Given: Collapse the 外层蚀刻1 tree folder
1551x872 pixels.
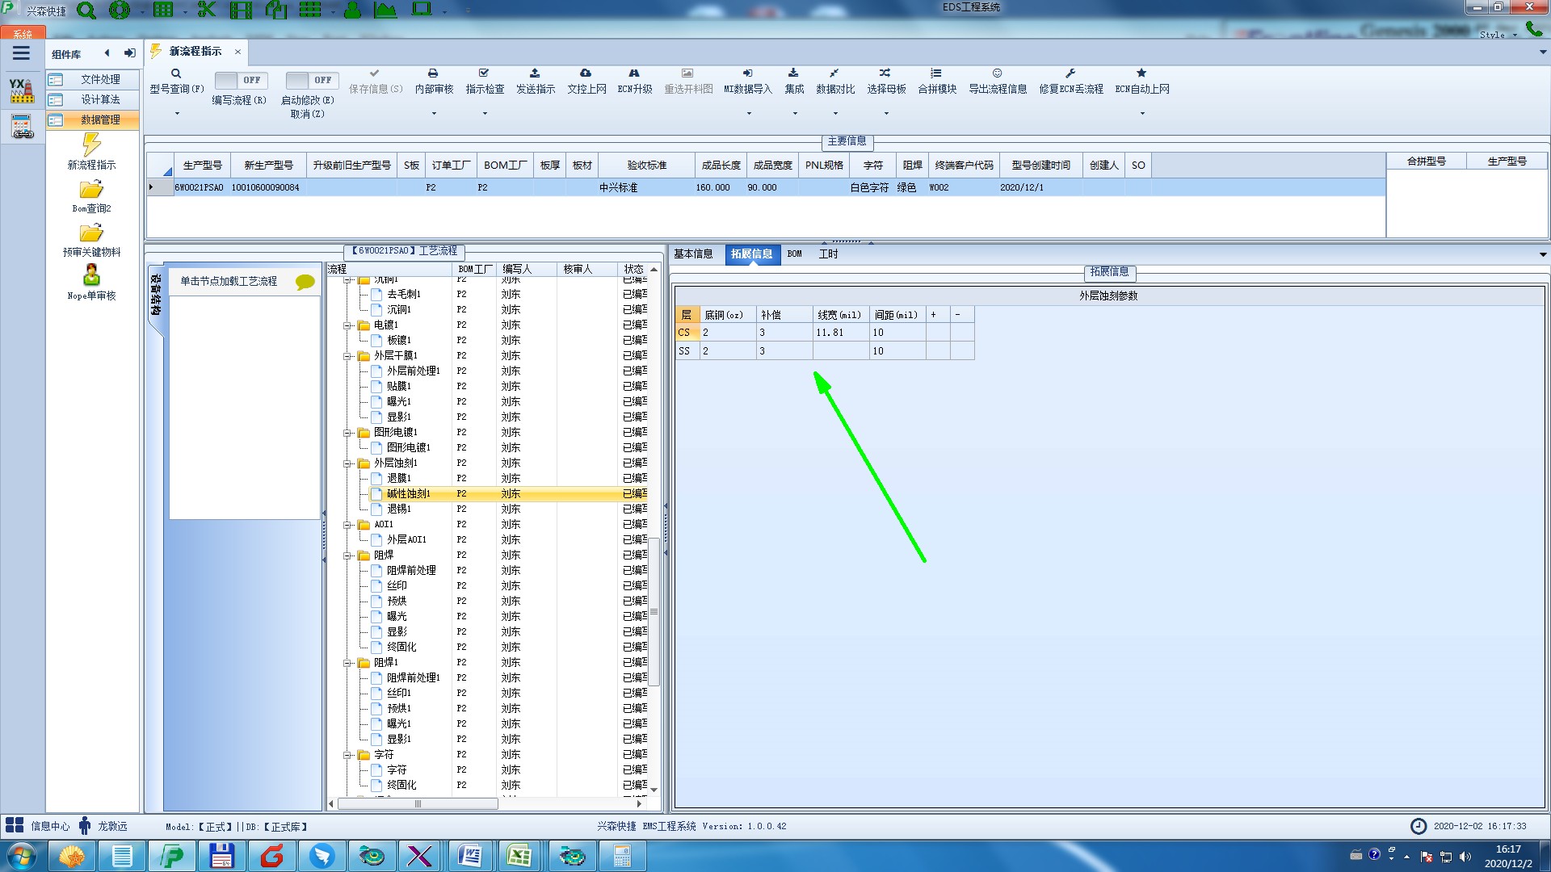Looking at the screenshot, I should (x=347, y=463).
